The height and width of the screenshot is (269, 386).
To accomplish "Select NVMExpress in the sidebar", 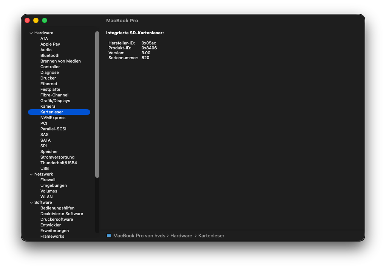I will 53,118.
